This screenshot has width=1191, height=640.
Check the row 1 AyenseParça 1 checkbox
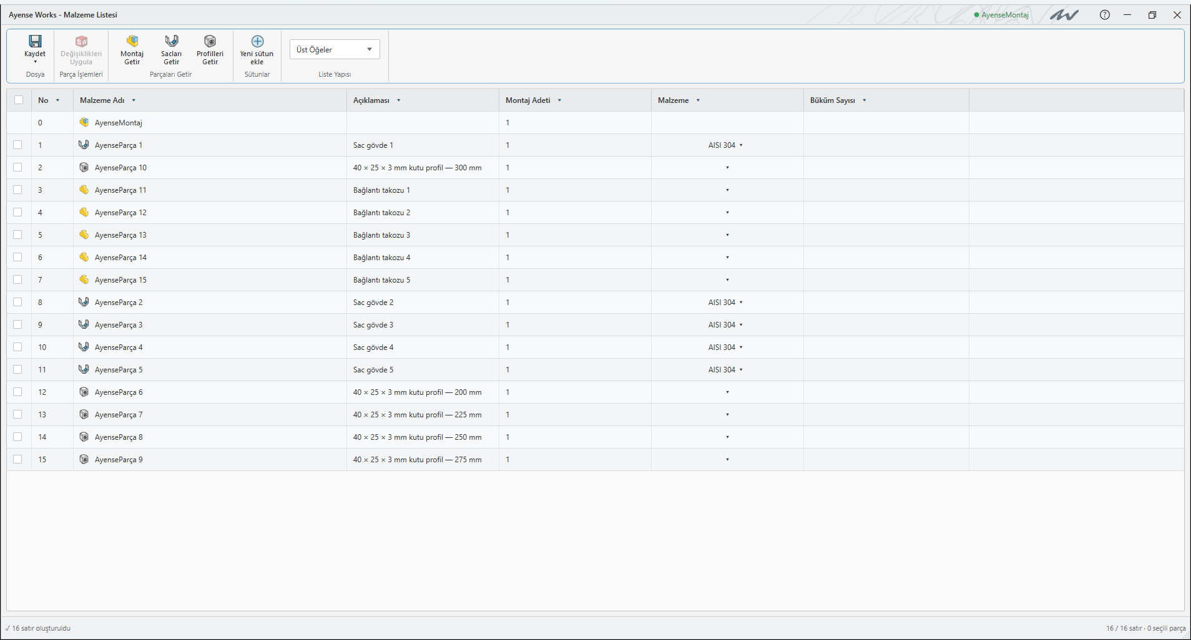[17, 145]
